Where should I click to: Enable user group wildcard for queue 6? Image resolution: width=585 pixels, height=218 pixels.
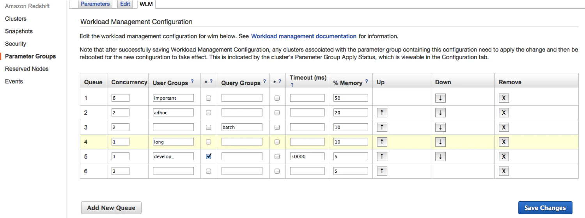(208, 171)
